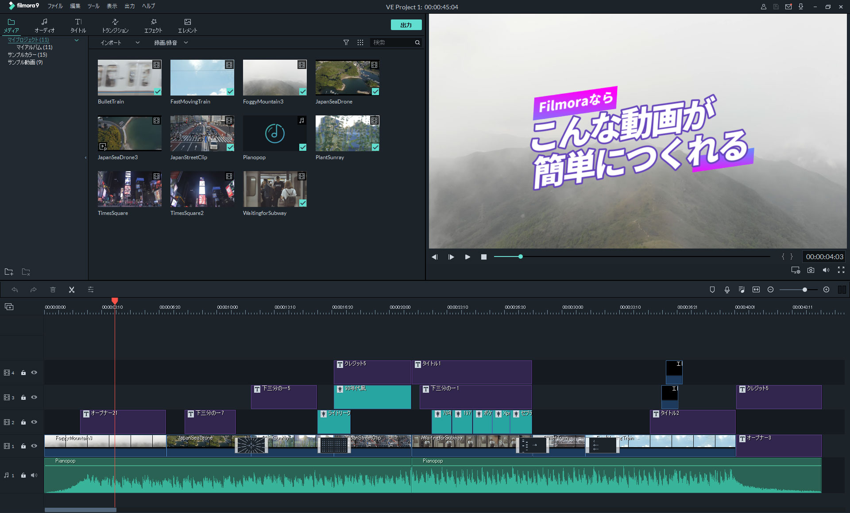The image size is (850, 513).
Task: Open the media filter icon
Action: tap(346, 42)
